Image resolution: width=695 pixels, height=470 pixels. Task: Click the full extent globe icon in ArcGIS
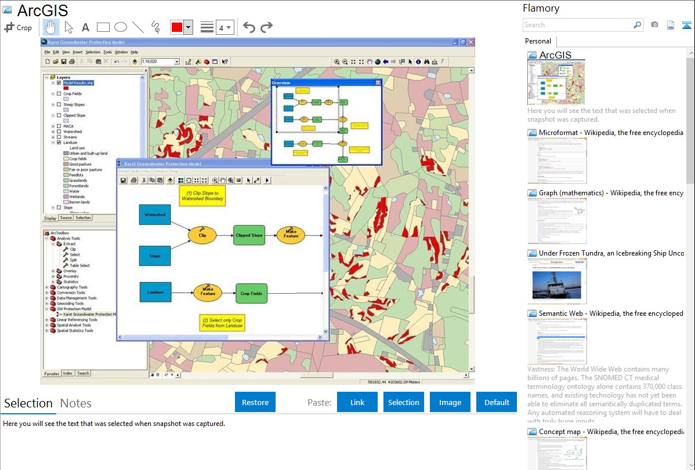[x=378, y=62]
